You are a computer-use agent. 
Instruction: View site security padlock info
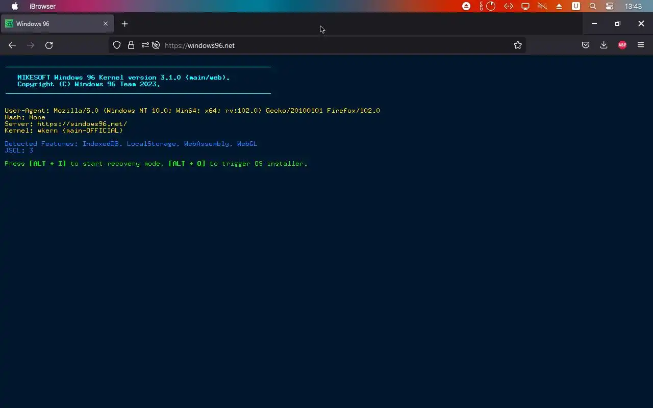[131, 45]
